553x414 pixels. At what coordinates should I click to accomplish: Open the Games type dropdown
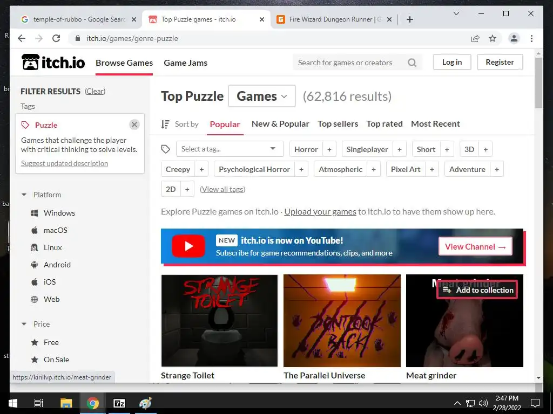[262, 96]
